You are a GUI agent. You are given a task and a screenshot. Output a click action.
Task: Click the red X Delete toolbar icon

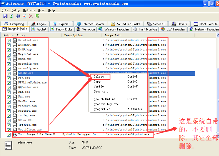(x=31, y=16)
